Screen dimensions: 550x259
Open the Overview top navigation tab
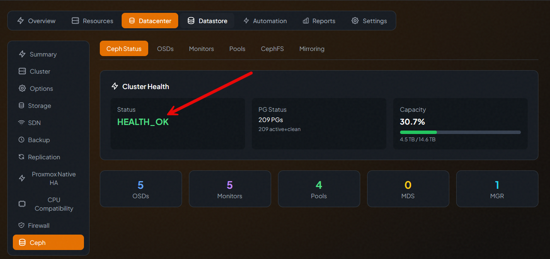(36, 21)
